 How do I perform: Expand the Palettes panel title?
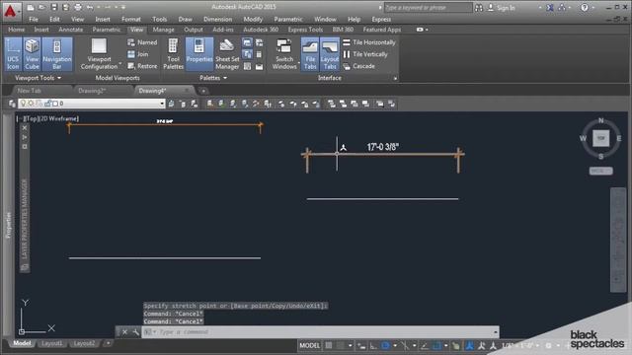pyautogui.click(x=213, y=78)
